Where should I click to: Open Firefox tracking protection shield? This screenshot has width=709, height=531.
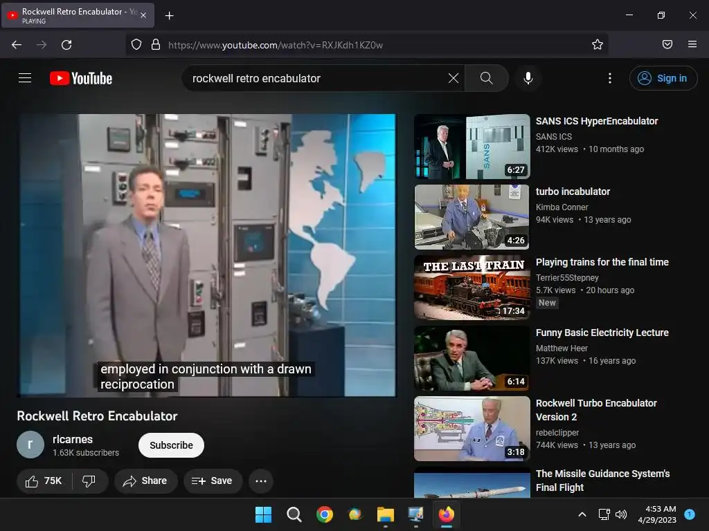click(x=136, y=44)
